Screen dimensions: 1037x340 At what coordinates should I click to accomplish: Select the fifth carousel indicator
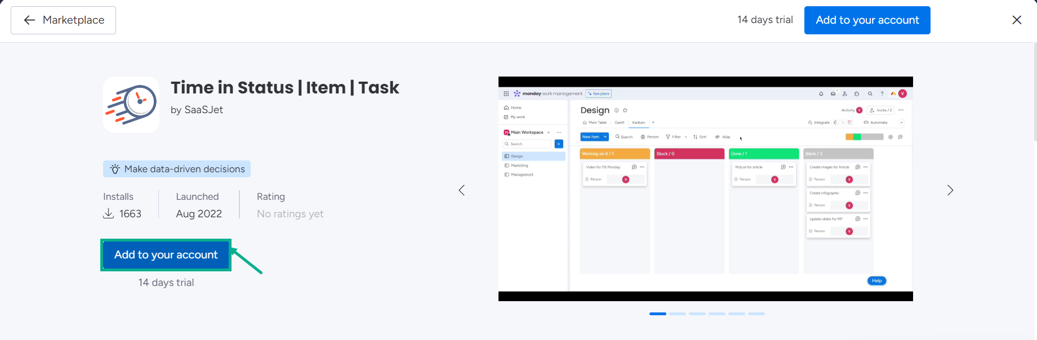tap(737, 314)
